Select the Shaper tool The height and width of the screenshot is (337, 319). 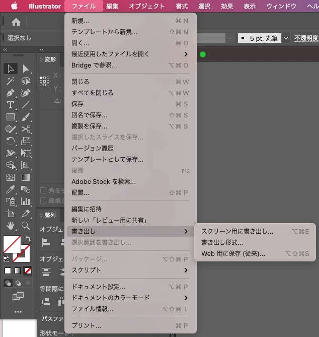(x=10, y=129)
